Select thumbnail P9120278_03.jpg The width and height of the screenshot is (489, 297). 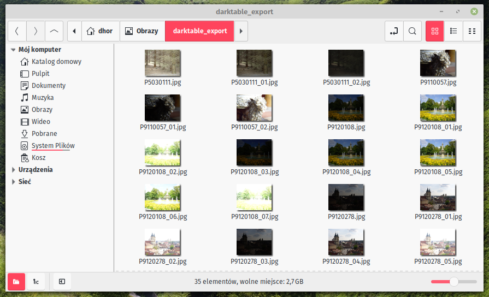(254, 242)
